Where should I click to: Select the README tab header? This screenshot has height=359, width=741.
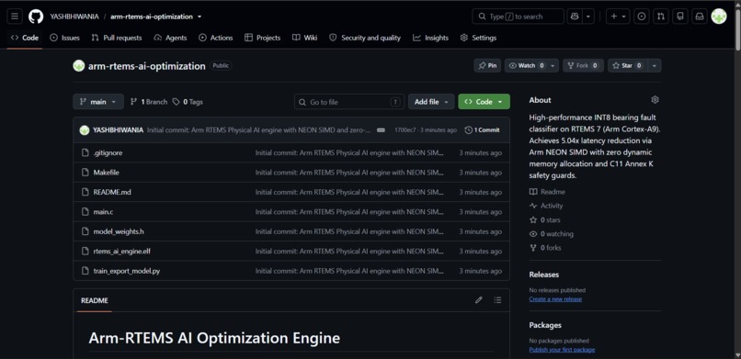point(95,300)
